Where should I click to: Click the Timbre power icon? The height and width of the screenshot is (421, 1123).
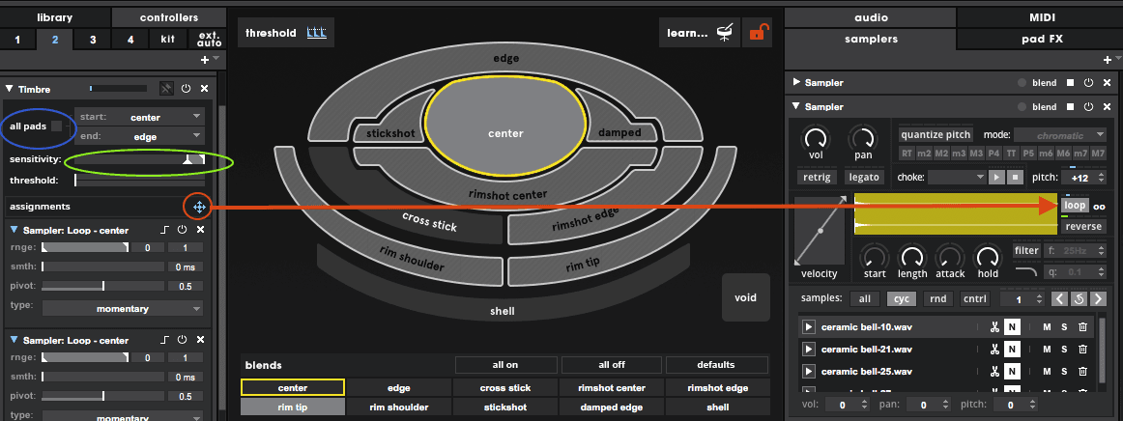(186, 88)
